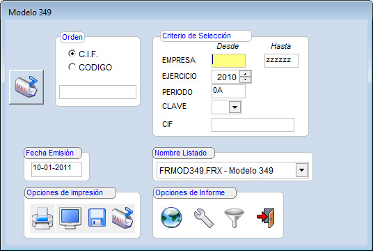
Task: Click the CIF input field
Action: point(253,125)
